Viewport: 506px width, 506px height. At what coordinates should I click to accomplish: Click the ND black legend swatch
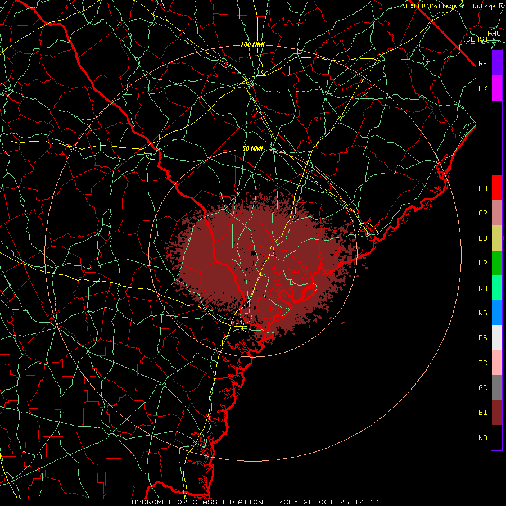496,437
